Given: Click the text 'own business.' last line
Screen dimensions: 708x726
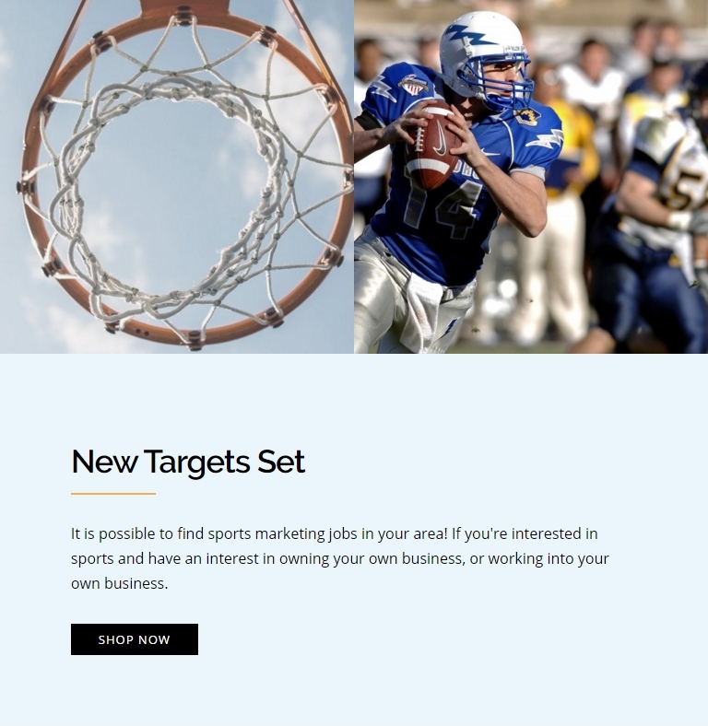Looking at the screenshot, I should click(x=120, y=583).
